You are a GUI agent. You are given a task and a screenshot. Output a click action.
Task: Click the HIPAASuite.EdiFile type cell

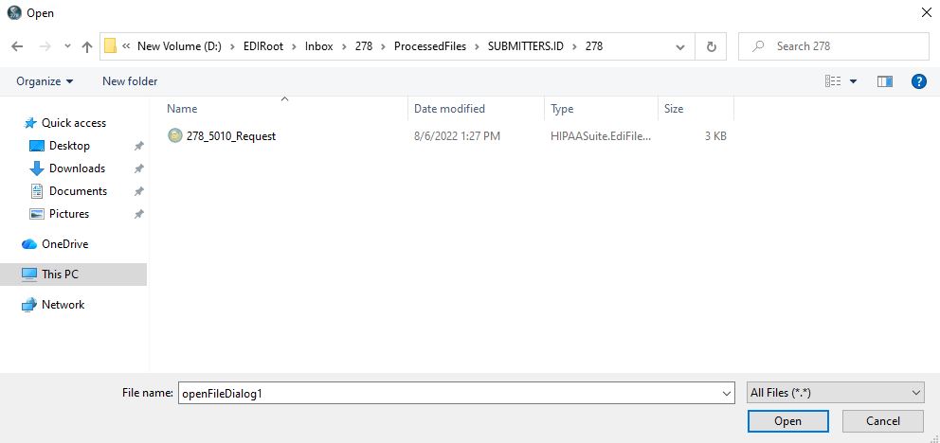(601, 136)
